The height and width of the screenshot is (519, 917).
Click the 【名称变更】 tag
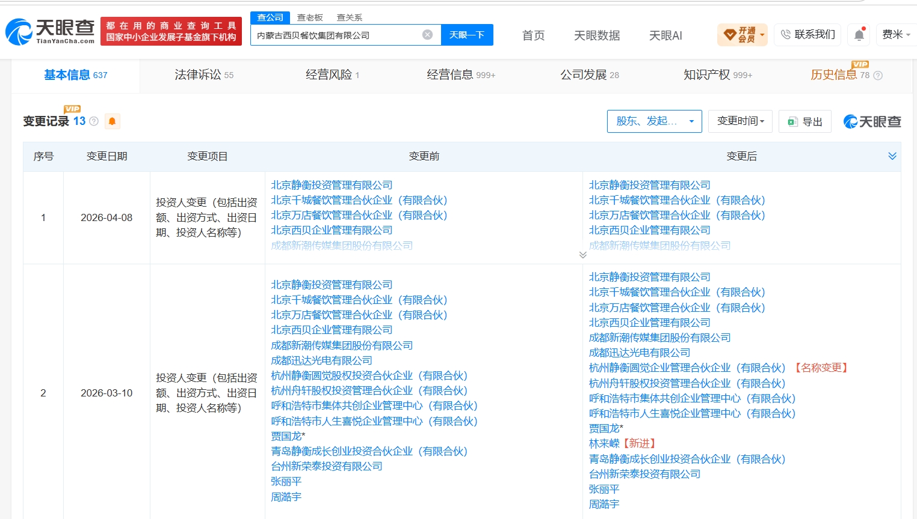tap(821, 368)
